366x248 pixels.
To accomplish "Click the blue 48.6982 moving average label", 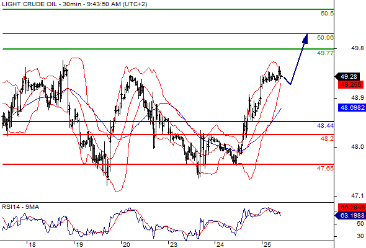I will pos(352,107).
